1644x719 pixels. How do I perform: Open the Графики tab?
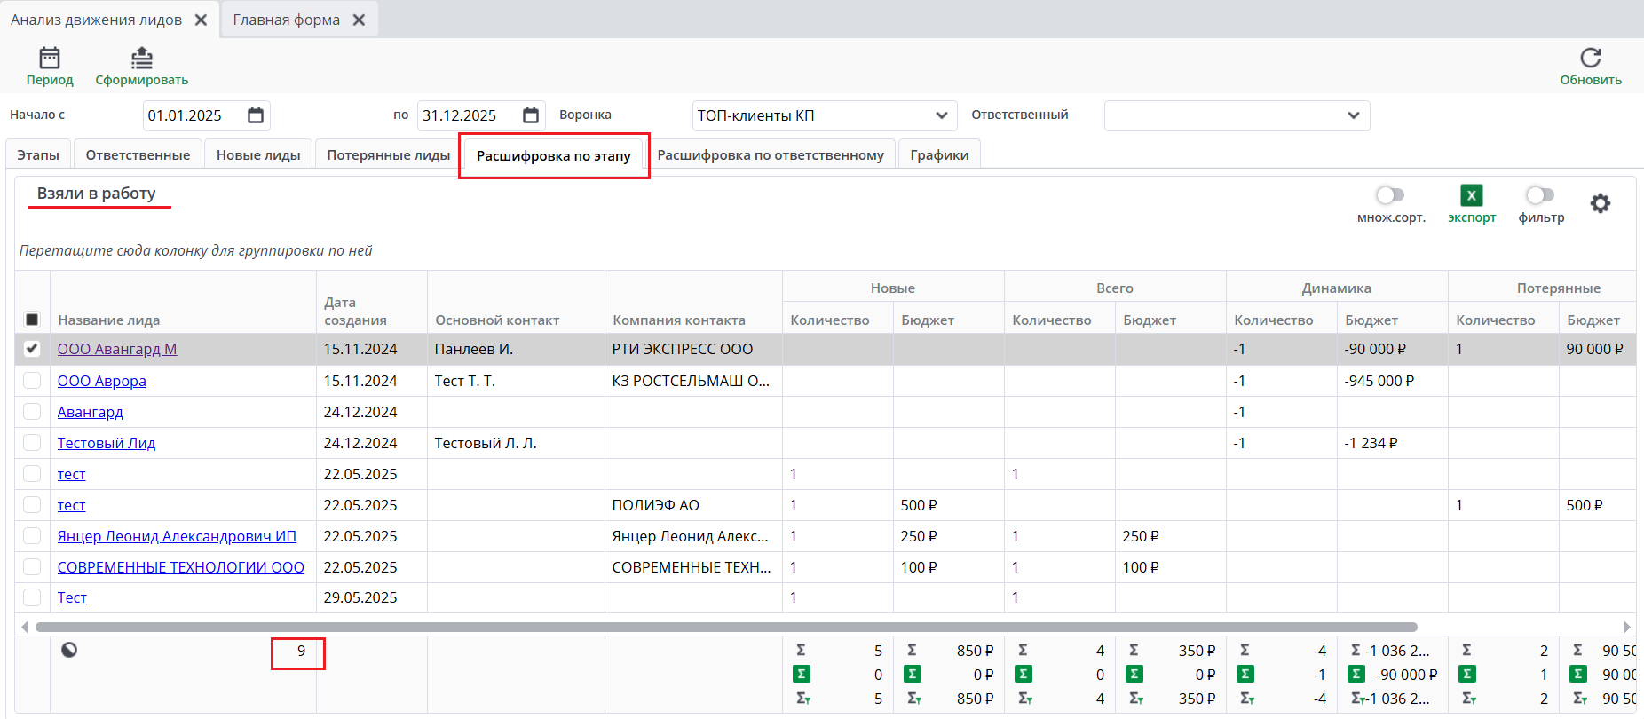coord(938,155)
